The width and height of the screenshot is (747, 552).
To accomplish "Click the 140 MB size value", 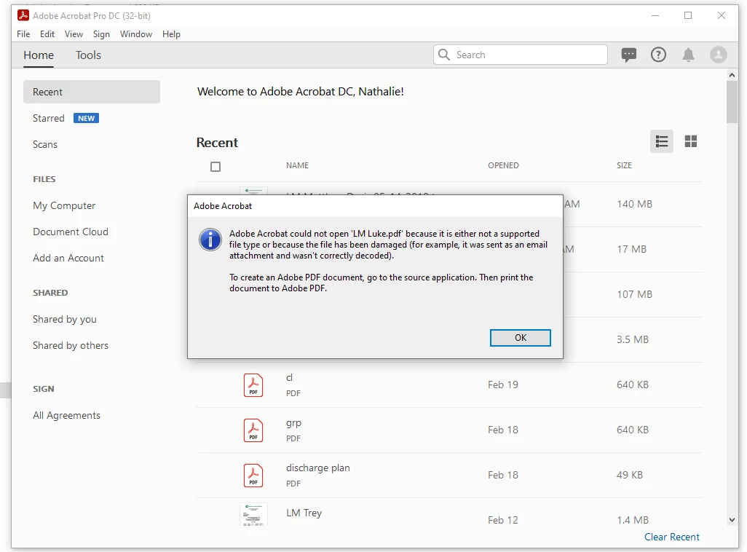I will [635, 204].
